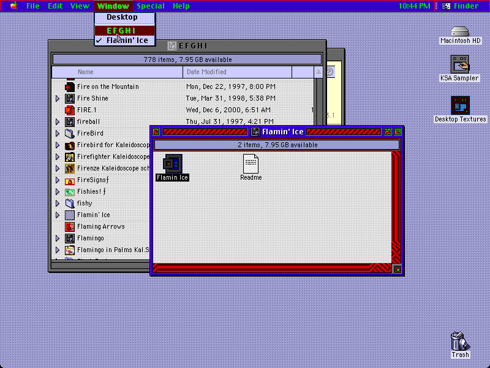Close the open Window menu title
This screenshot has width=490, height=368.
(x=113, y=6)
